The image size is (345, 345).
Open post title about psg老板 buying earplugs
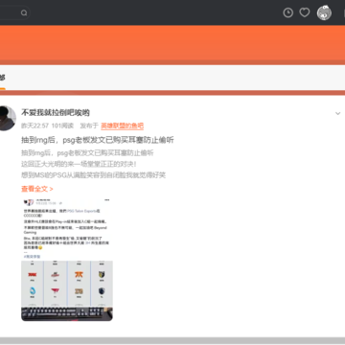98,140
